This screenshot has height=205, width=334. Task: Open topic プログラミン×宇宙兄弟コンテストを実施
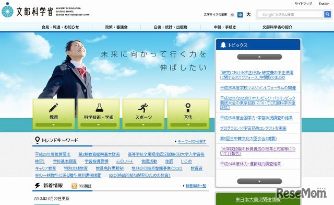[253, 128]
